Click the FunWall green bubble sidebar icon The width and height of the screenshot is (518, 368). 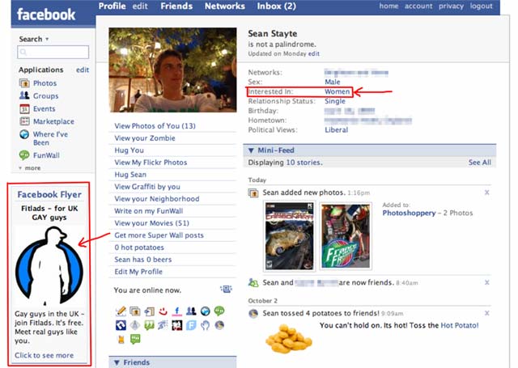[x=24, y=155]
